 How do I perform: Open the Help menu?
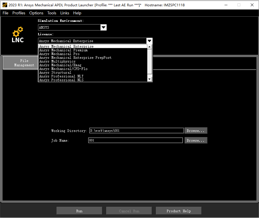pos(77,13)
